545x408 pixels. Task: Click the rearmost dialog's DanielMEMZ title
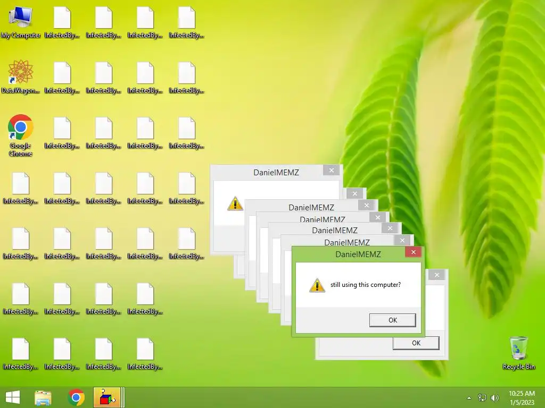[x=276, y=173]
